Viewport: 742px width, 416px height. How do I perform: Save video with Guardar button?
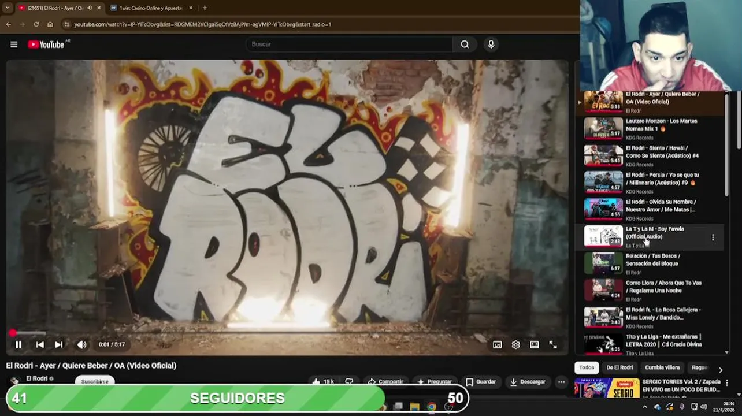[481, 382]
